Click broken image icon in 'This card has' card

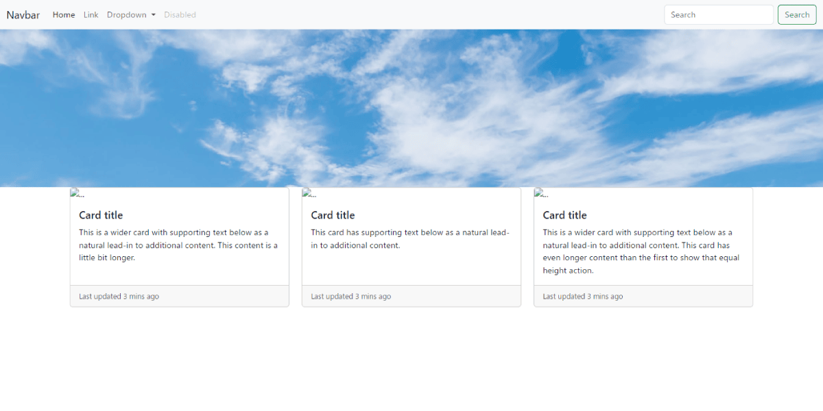point(309,193)
